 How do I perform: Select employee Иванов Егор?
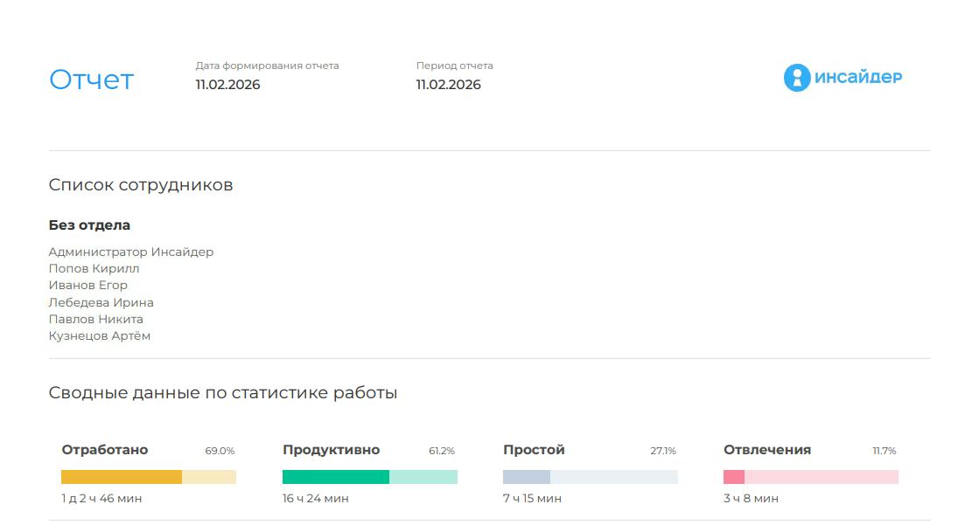(87, 285)
